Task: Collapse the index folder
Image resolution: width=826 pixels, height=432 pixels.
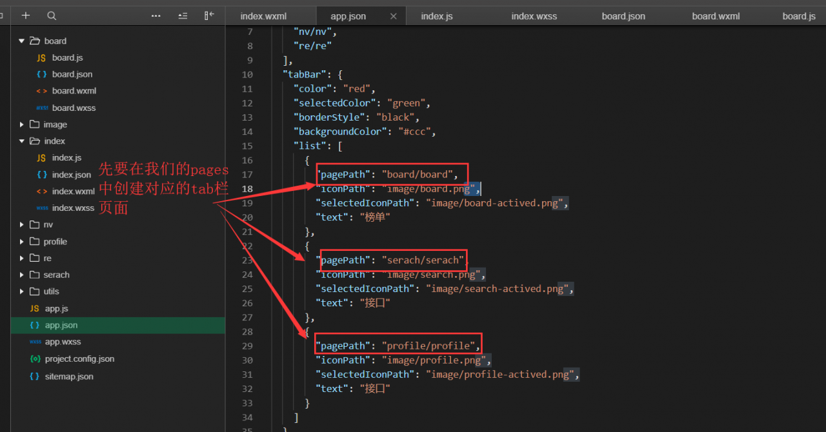Action: click(x=21, y=141)
